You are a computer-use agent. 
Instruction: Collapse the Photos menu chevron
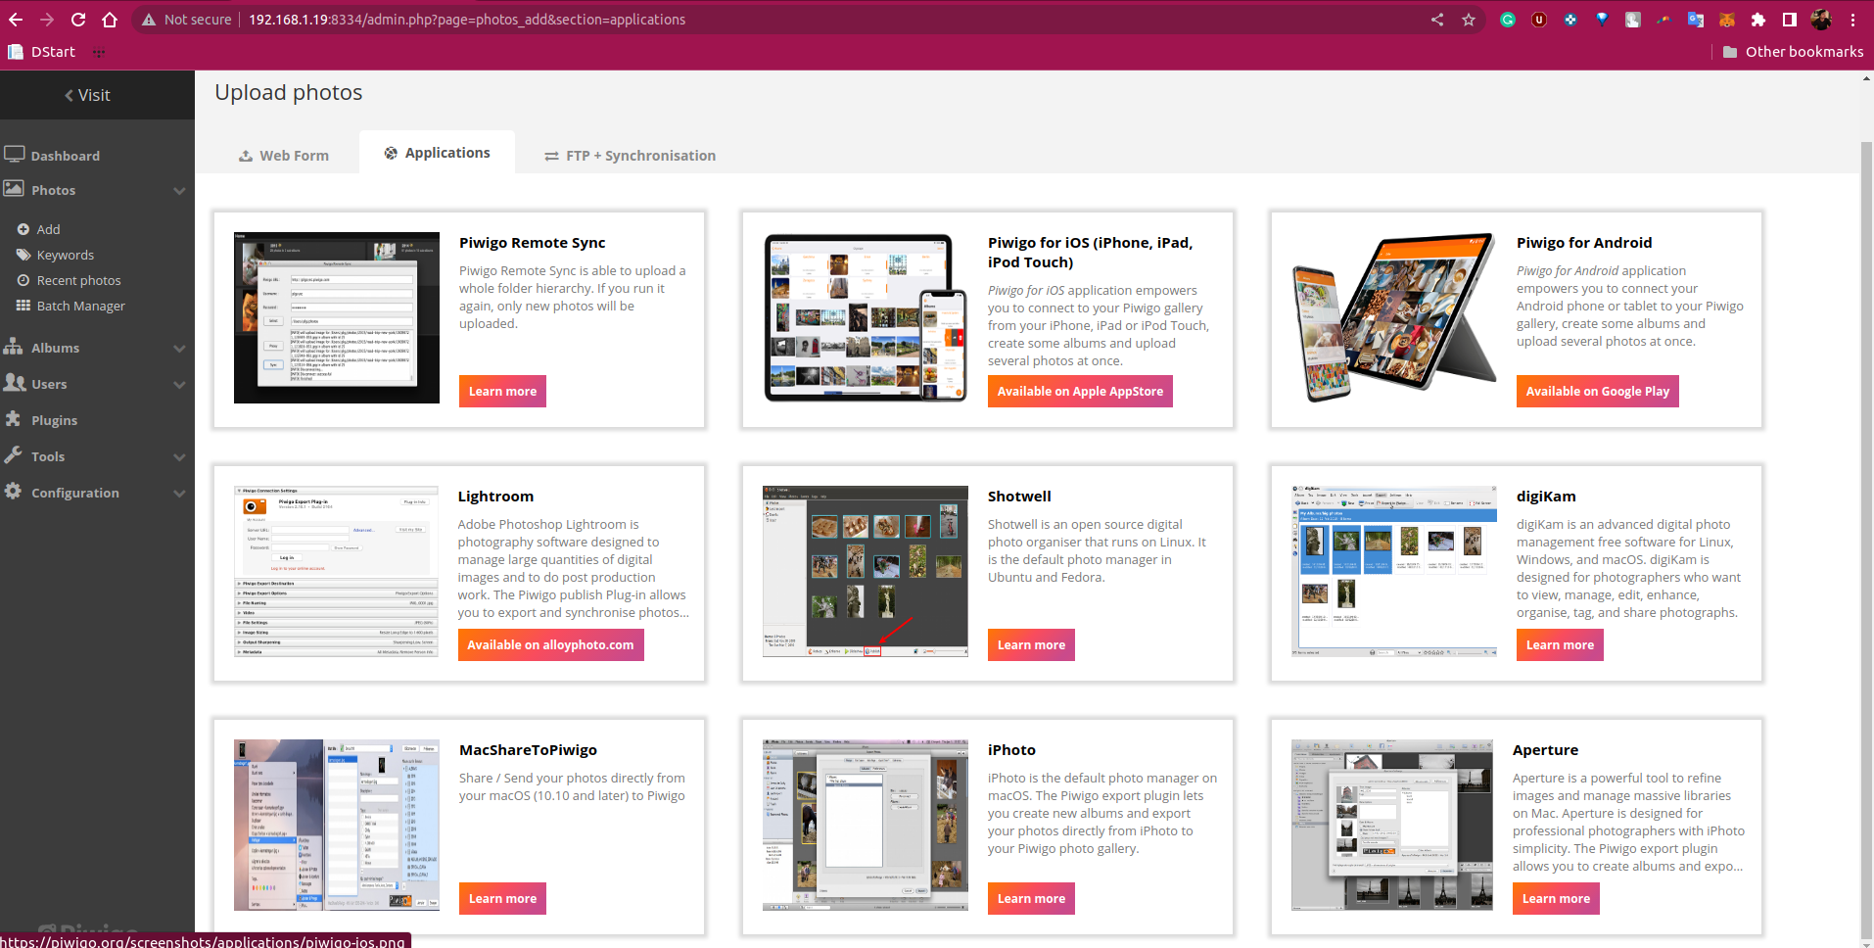[179, 190]
